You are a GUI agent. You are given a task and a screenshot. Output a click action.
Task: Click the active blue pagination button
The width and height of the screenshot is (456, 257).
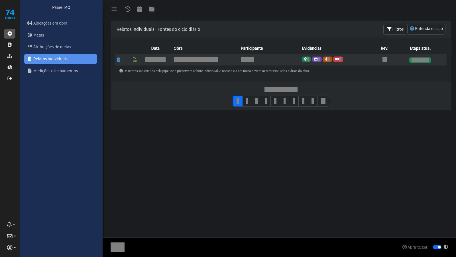point(238,101)
